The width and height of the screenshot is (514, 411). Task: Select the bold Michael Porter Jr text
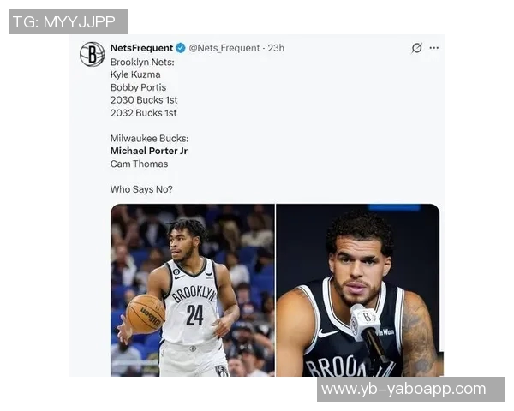[x=149, y=151]
